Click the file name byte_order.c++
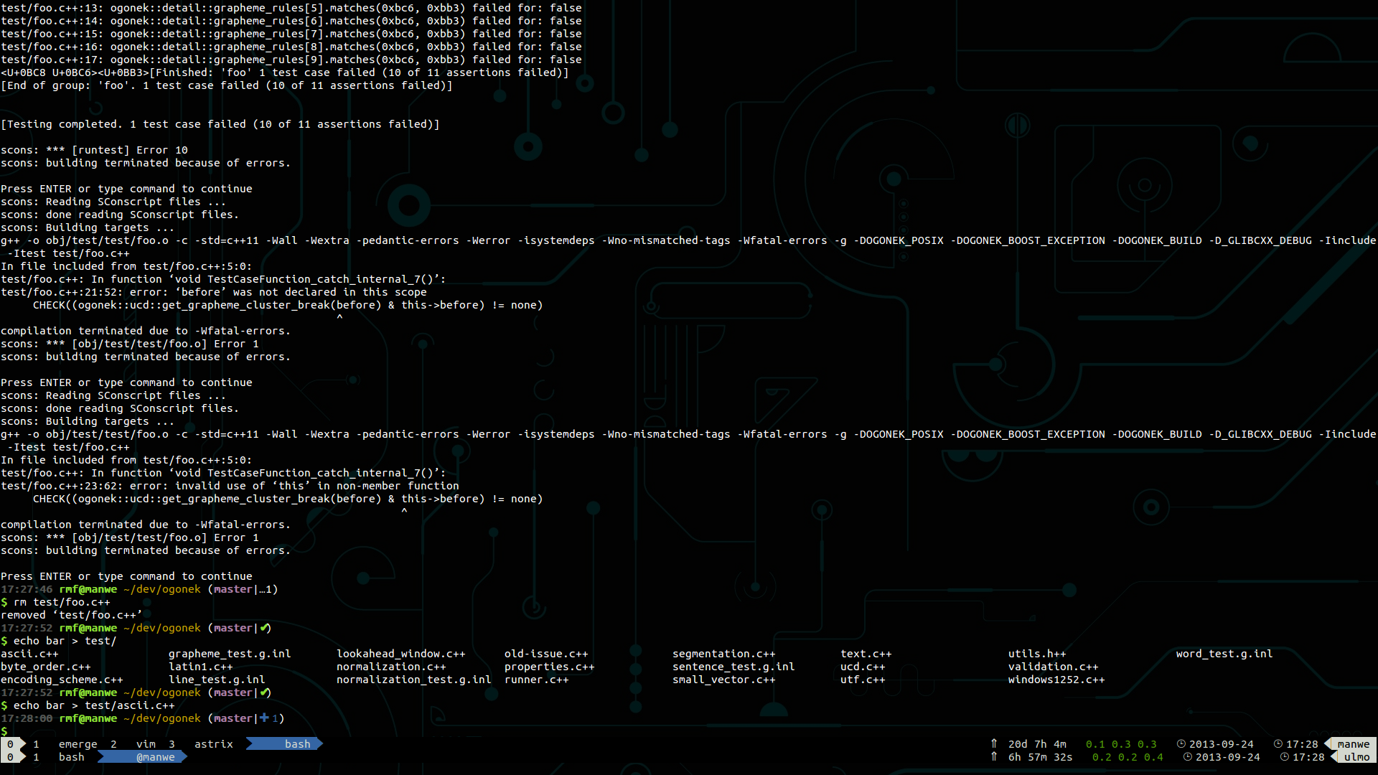This screenshot has width=1378, height=775. tap(46, 667)
